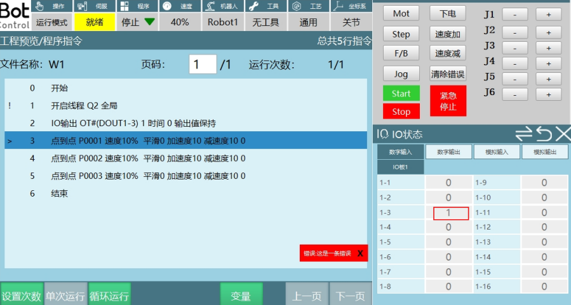Screen dimensions: 571x305
Task: Switch to the 模拟输入 tab
Action: [497, 152]
